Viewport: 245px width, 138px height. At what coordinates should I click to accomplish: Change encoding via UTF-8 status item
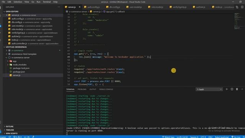[x=203, y=137]
